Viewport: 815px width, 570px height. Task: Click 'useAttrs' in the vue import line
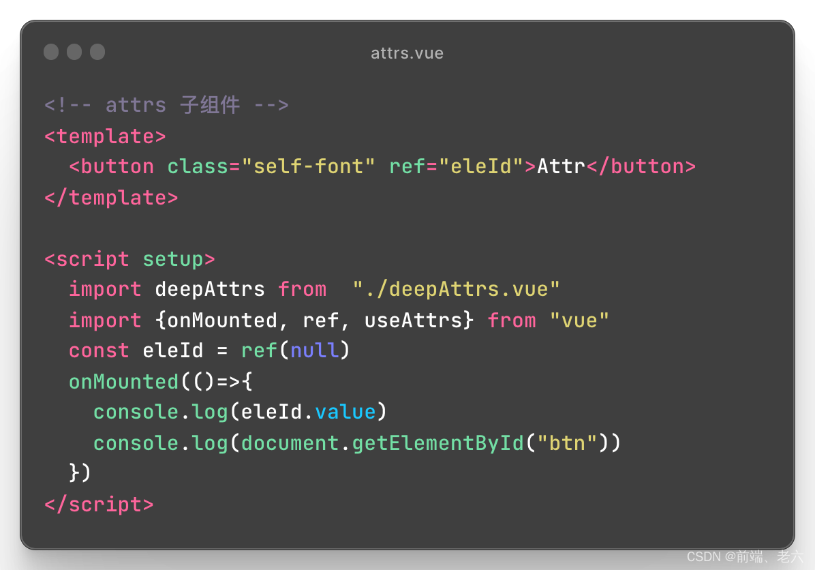tap(413, 320)
